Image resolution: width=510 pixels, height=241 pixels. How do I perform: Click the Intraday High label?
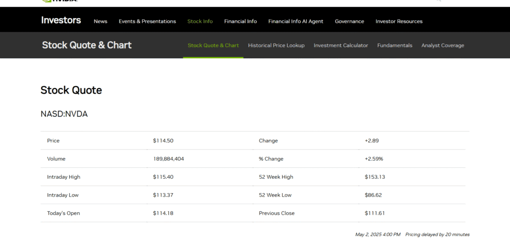click(63, 177)
